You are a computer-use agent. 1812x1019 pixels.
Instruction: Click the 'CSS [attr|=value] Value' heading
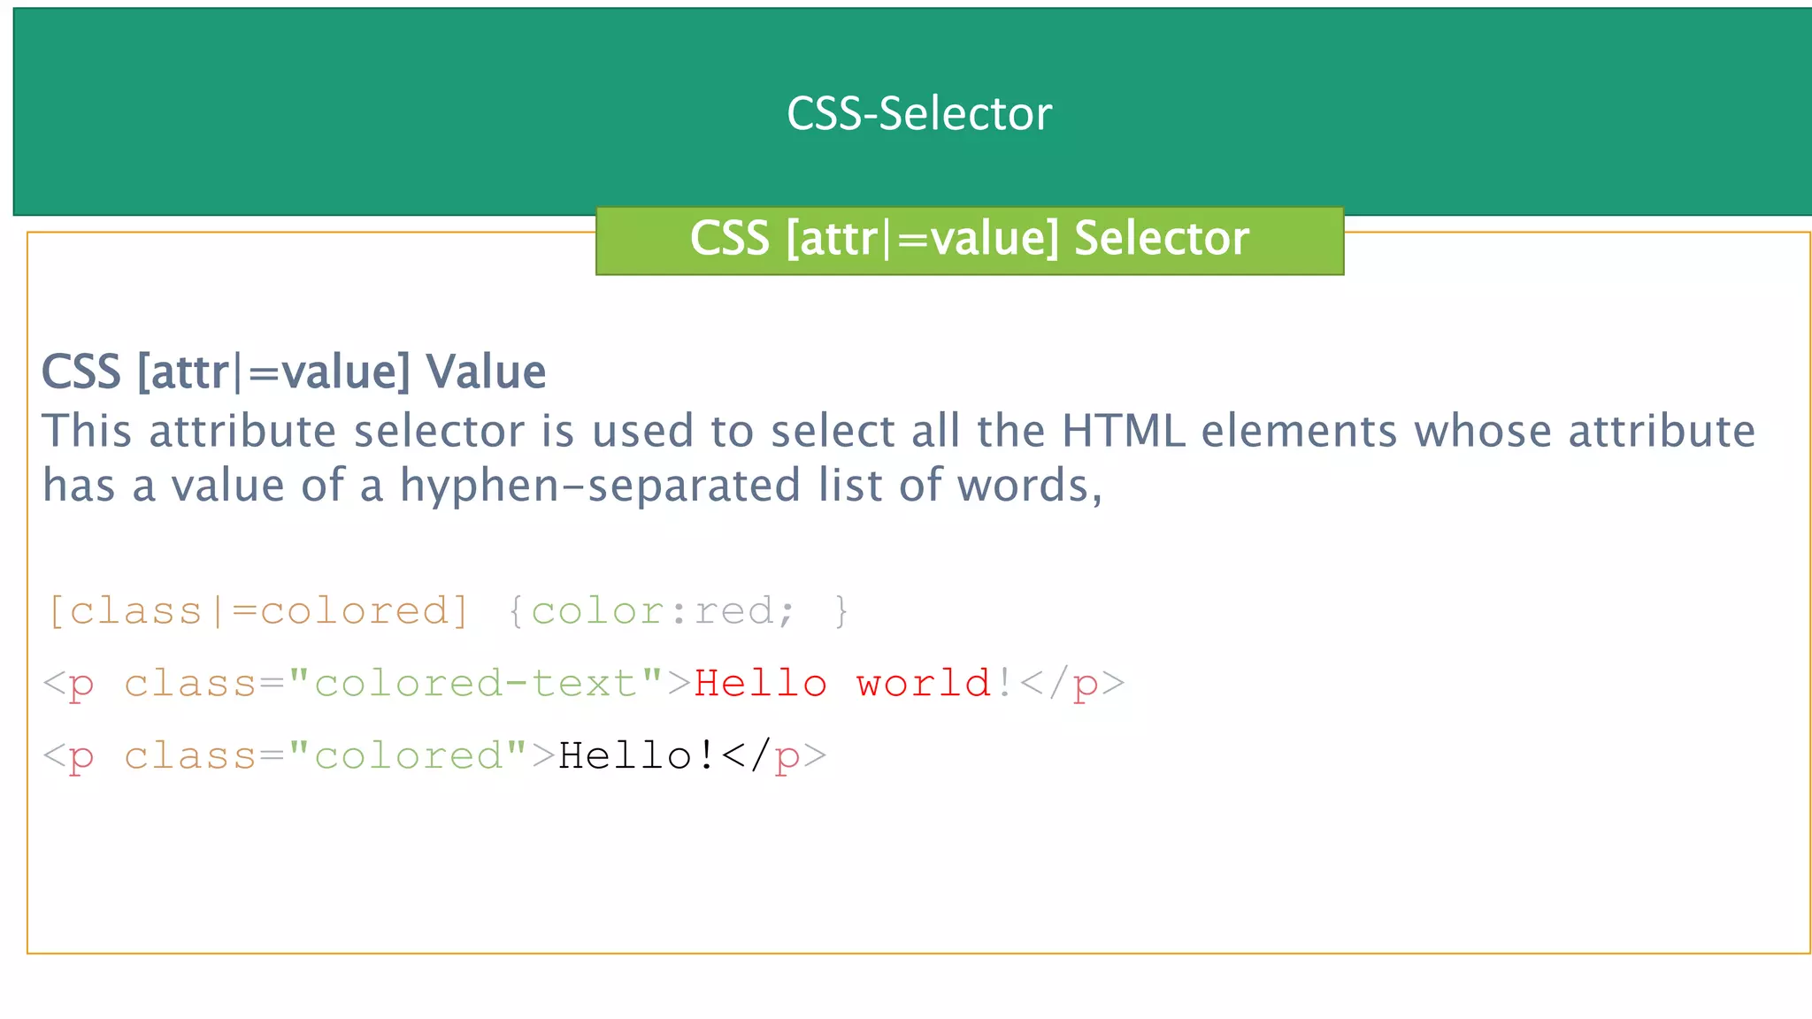coord(293,372)
